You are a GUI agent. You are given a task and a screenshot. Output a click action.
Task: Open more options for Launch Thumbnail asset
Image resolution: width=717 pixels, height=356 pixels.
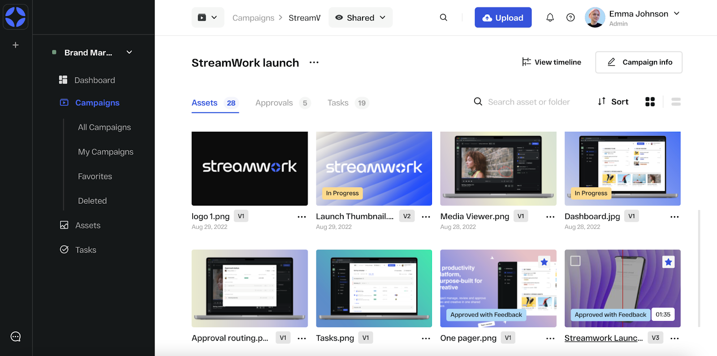[x=426, y=217]
